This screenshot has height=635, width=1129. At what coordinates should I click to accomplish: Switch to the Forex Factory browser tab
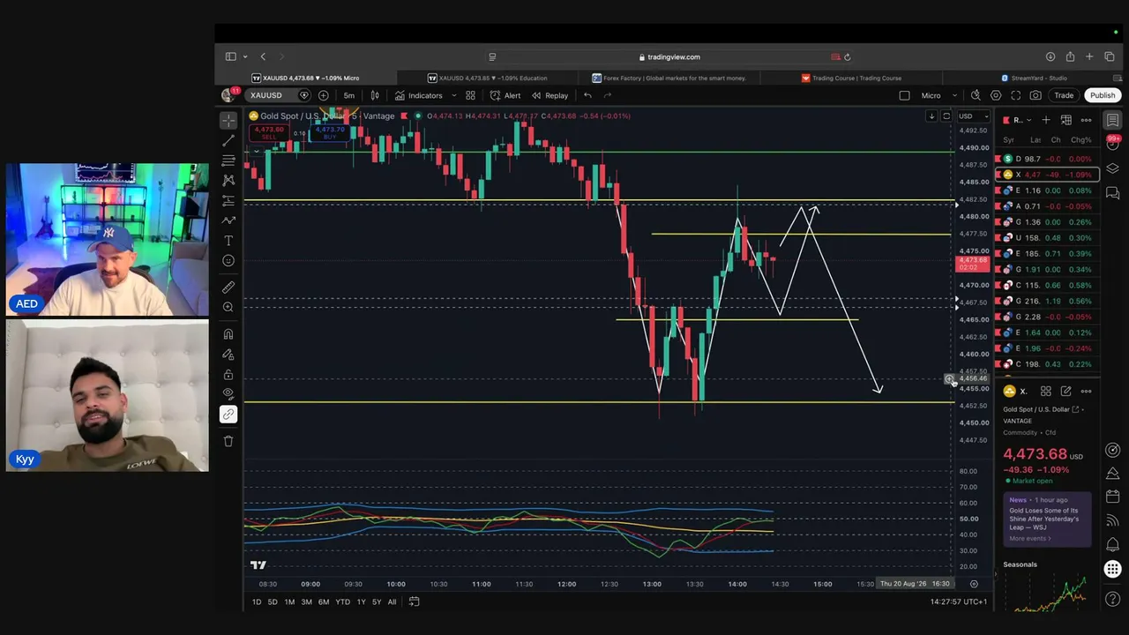669,78
